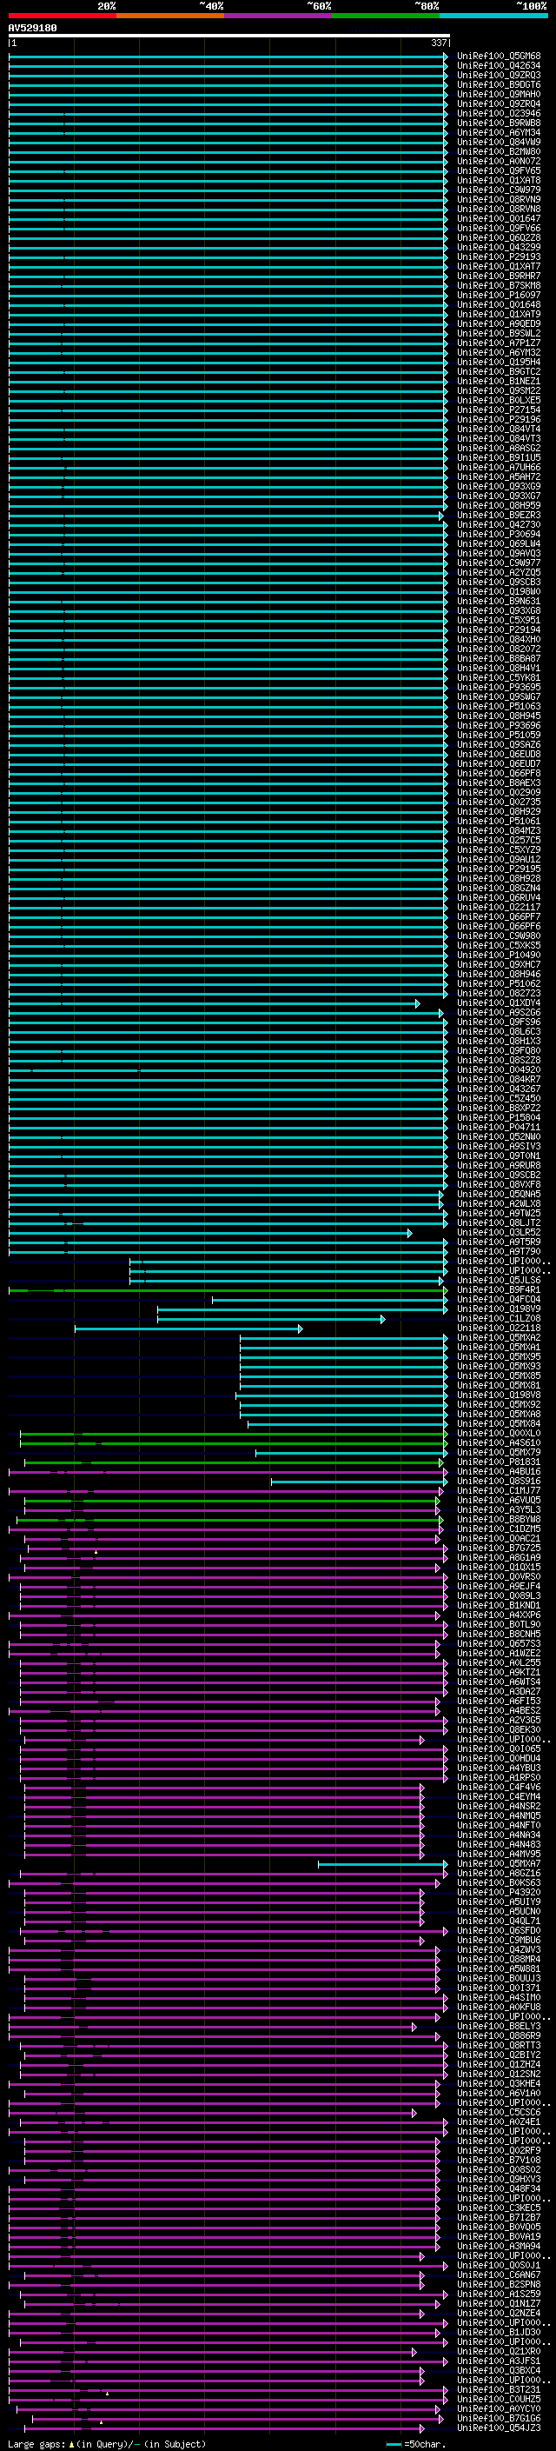The height and width of the screenshot is (2451, 556).
Task: Open hit UniRef100_O23946
Action: (498, 113)
